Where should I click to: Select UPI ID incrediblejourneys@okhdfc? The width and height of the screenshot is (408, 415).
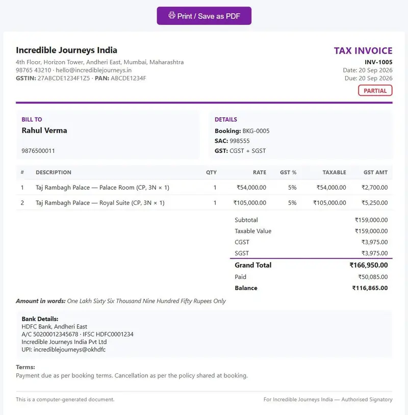tap(69, 350)
